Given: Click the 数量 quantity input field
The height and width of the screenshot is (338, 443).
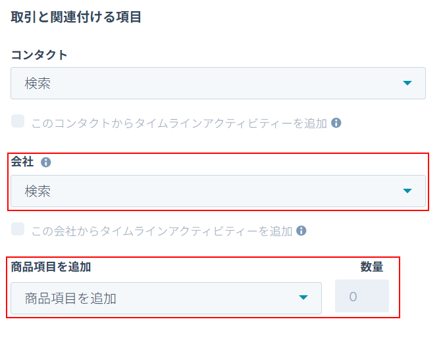Looking at the screenshot, I should tap(361, 297).
